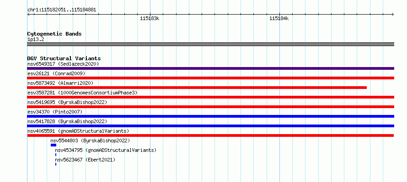Select the shorter red nsv5873492 bar
The width and height of the screenshot is (407, 182).
pos(197,88)
